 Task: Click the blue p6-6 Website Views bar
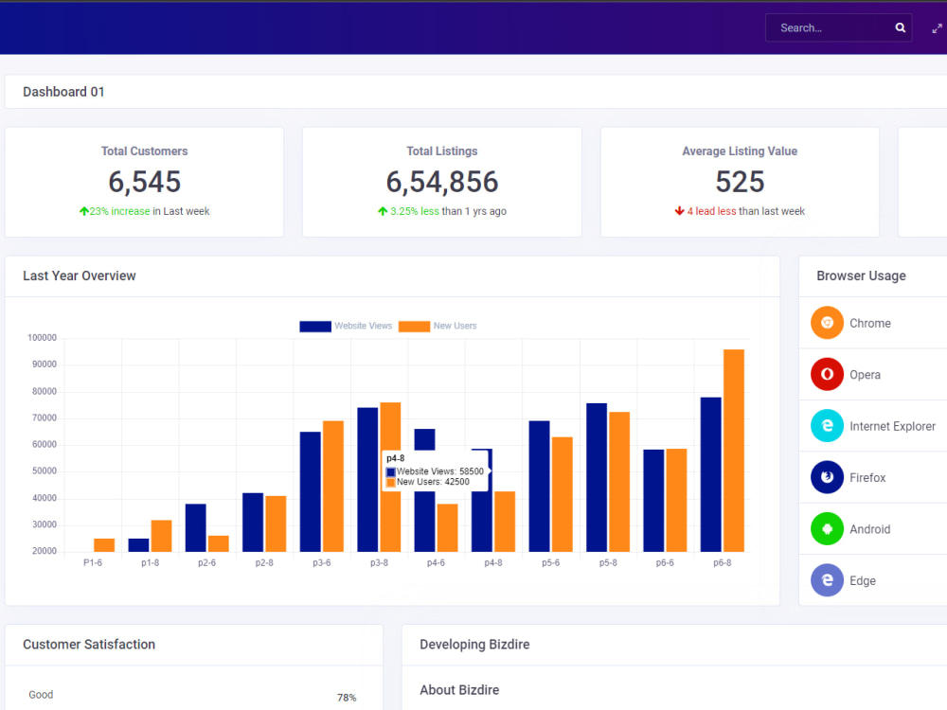(x=653, y=501)
